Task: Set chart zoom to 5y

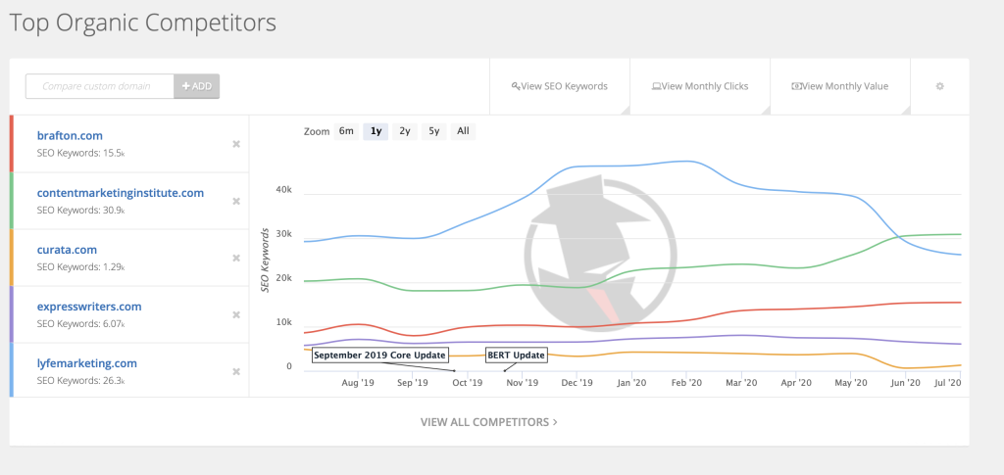Action: tap(434, 131)
